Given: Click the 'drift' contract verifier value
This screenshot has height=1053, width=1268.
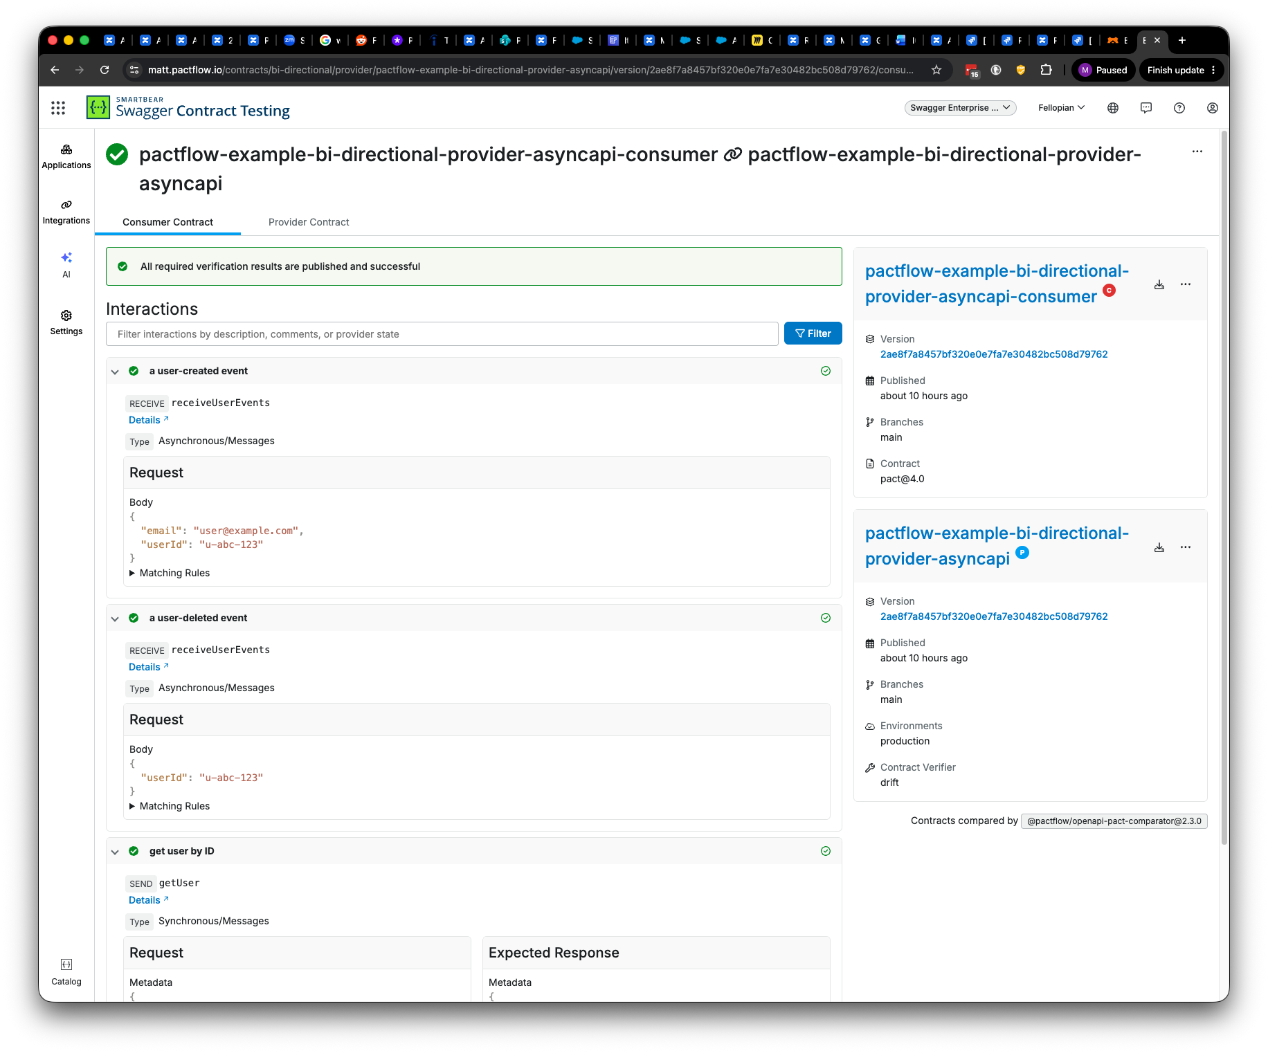Looking at the screenshot, I should point(889,782).
